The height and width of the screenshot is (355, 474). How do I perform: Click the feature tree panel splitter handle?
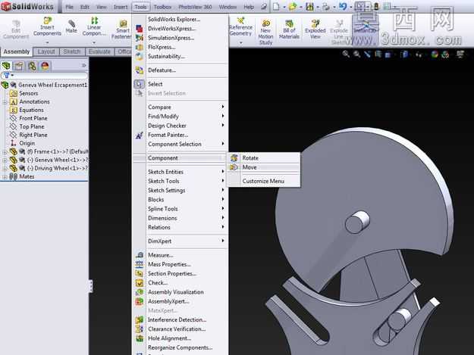pyautogui.click(x=90, y=286)
